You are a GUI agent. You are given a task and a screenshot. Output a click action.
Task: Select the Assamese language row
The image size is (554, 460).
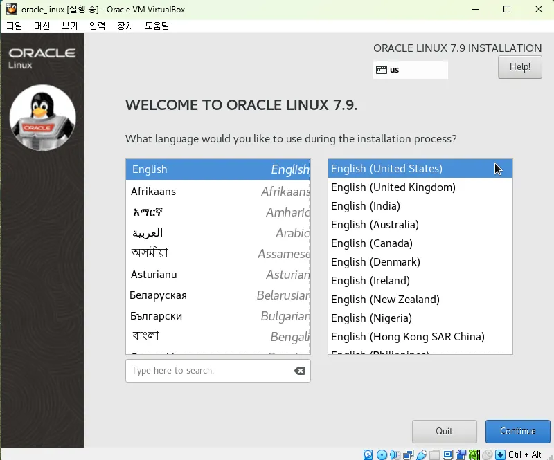click(218, 253)
